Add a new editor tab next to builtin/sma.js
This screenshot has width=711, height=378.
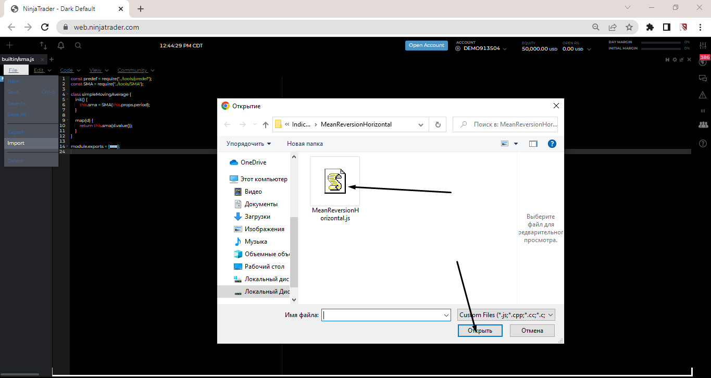52,59
